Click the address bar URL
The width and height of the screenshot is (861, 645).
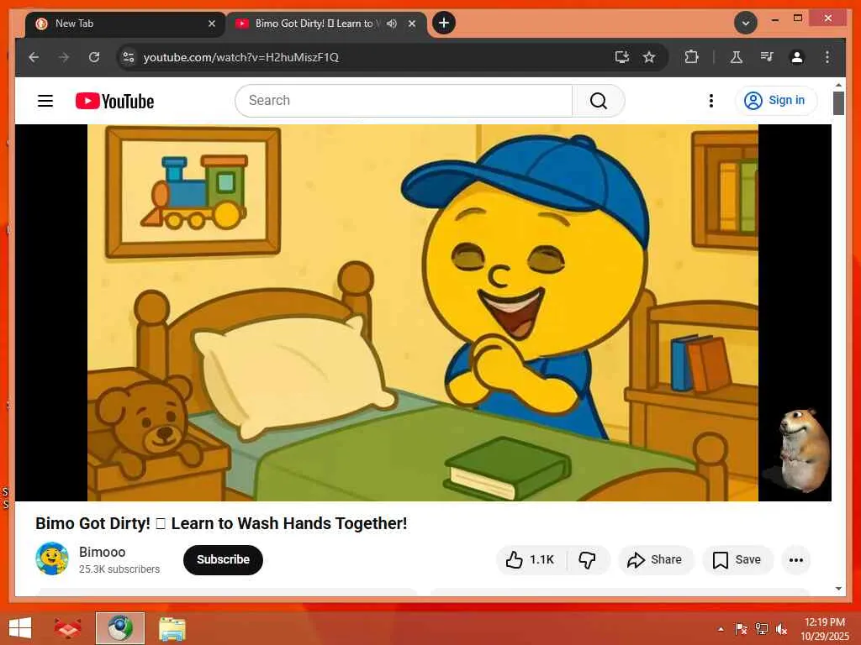(241, 57)
